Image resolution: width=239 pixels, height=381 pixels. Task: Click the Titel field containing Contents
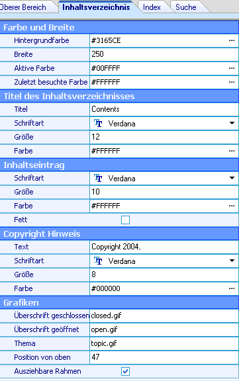pyautogui.click(x=164, y=109)
